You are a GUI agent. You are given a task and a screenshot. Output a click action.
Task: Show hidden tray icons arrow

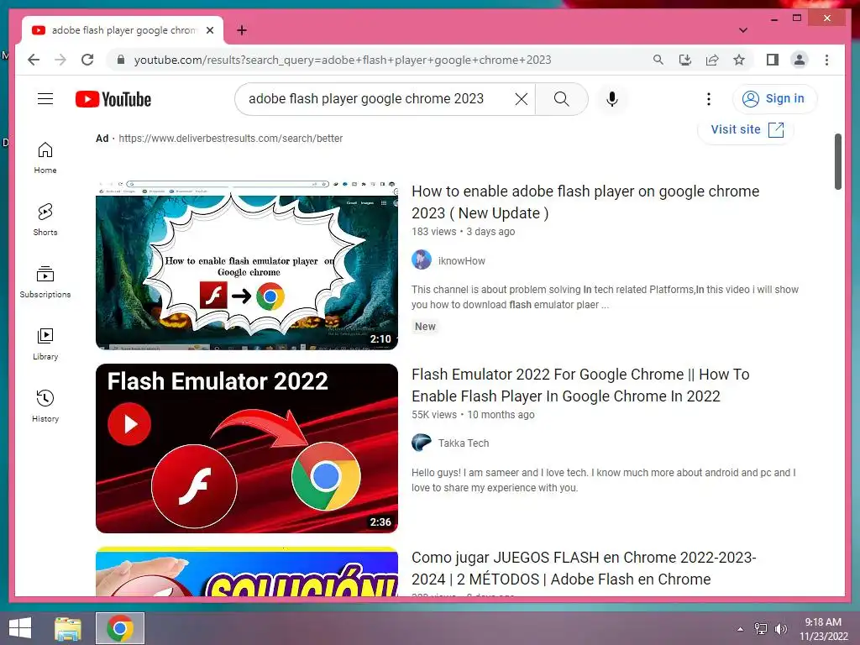pos(740,629)
